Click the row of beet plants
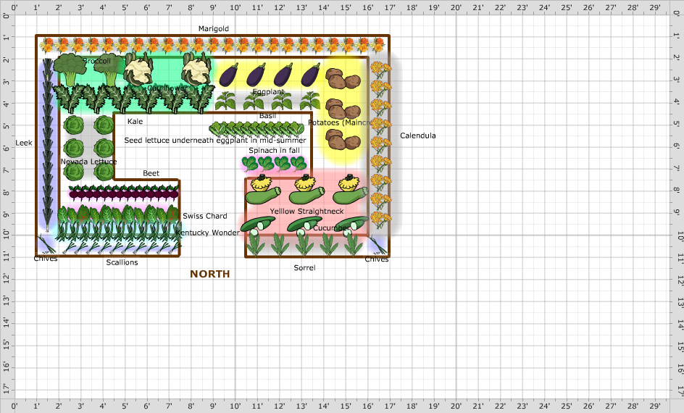 [123, 192]
